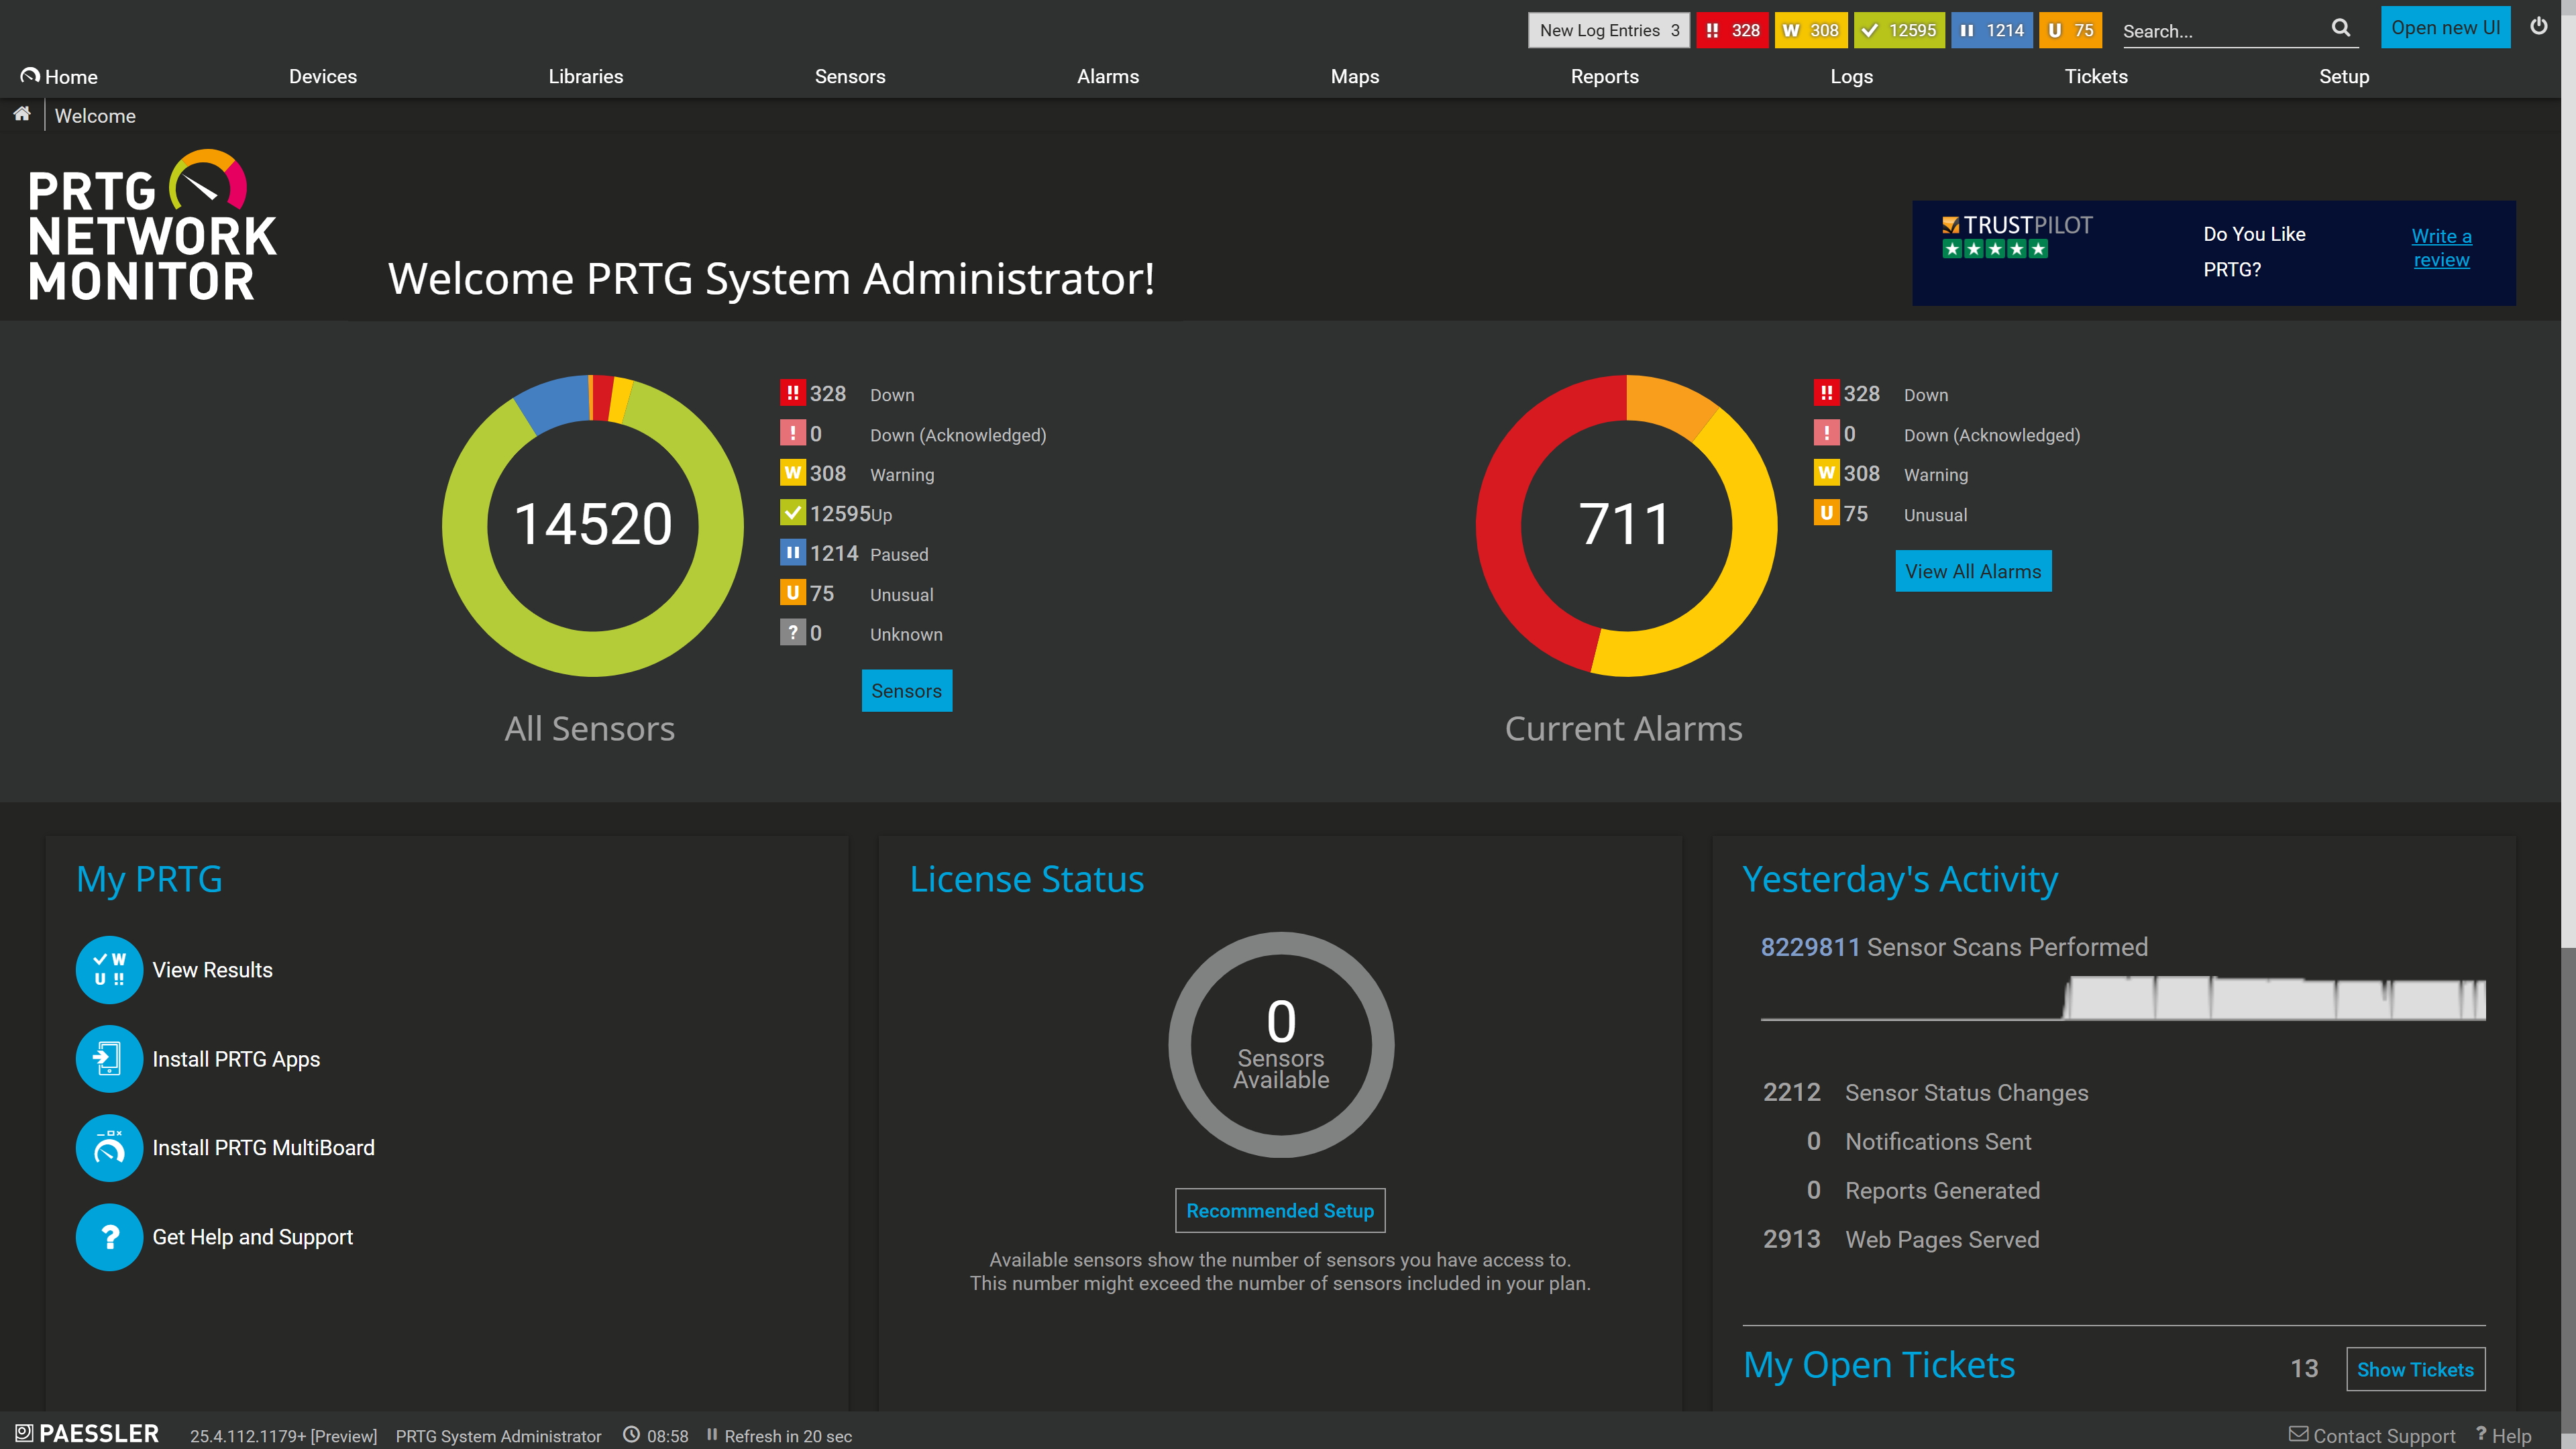Screen dimensions: 2576x1449
Task: Open the Maps menu
Action: pyautogui.click(x=1355, y=76)
